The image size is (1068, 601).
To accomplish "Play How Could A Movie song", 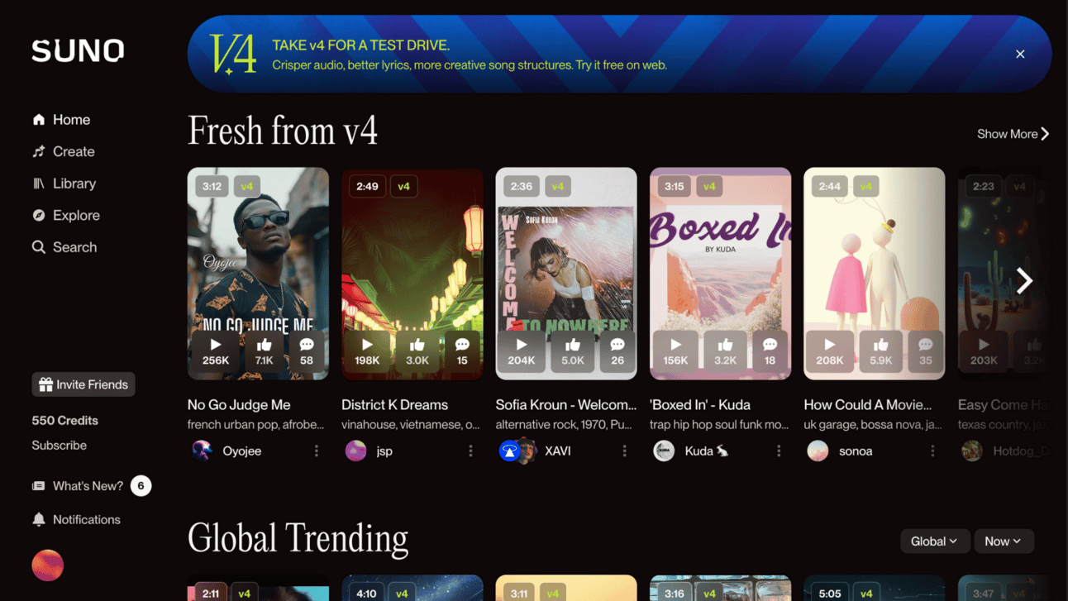I will click(830, 351).
